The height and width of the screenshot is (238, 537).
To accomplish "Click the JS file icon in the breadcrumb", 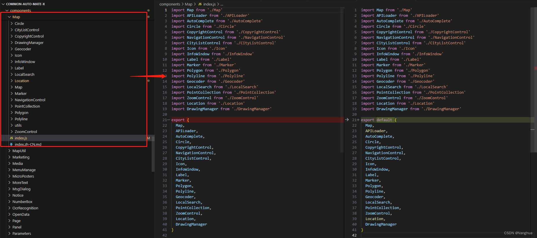I will (x=200, y=4).
